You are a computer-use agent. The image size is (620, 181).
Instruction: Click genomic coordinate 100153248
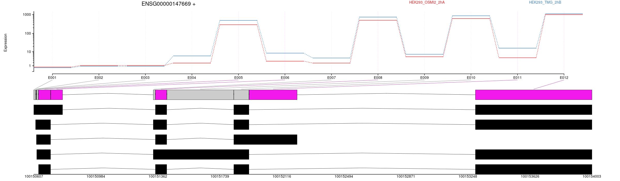(x=468, y=177)
